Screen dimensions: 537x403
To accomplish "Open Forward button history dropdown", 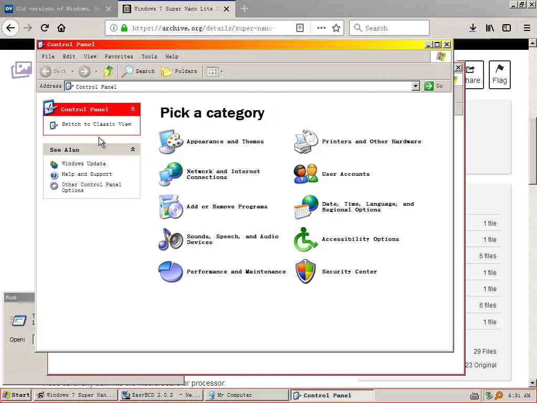I will pos(96,71).
